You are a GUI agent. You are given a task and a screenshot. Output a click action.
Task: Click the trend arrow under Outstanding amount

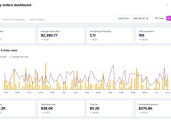click(140, 113)
